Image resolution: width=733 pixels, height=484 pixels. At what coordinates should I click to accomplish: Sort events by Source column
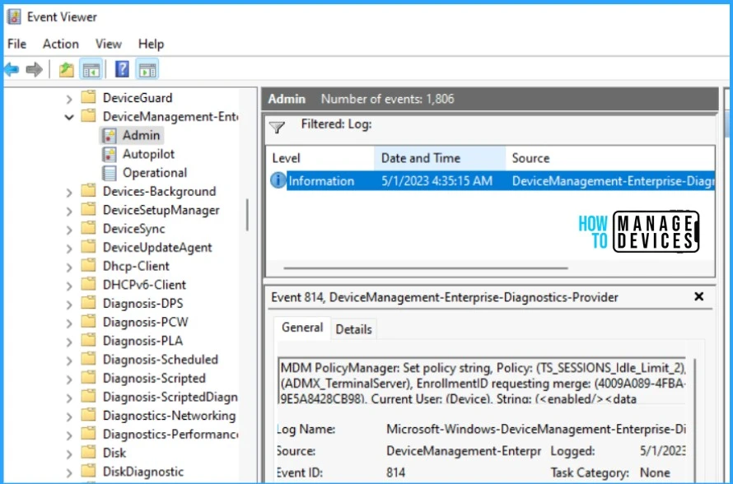(x=610, y=158)
